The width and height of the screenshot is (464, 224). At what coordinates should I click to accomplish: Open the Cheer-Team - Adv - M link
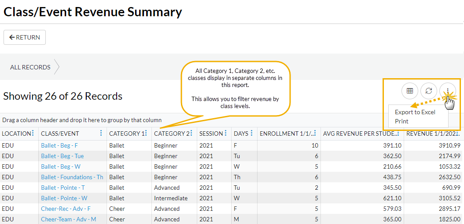[68, 219]
